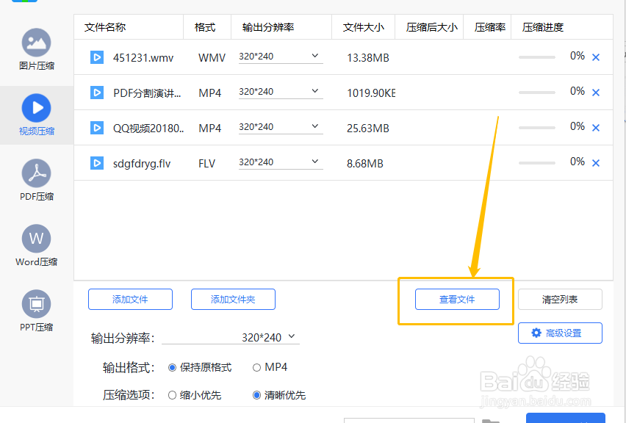Open the PPT压缩 sidebar icon
Screen dimensions: 626x423
36,304
